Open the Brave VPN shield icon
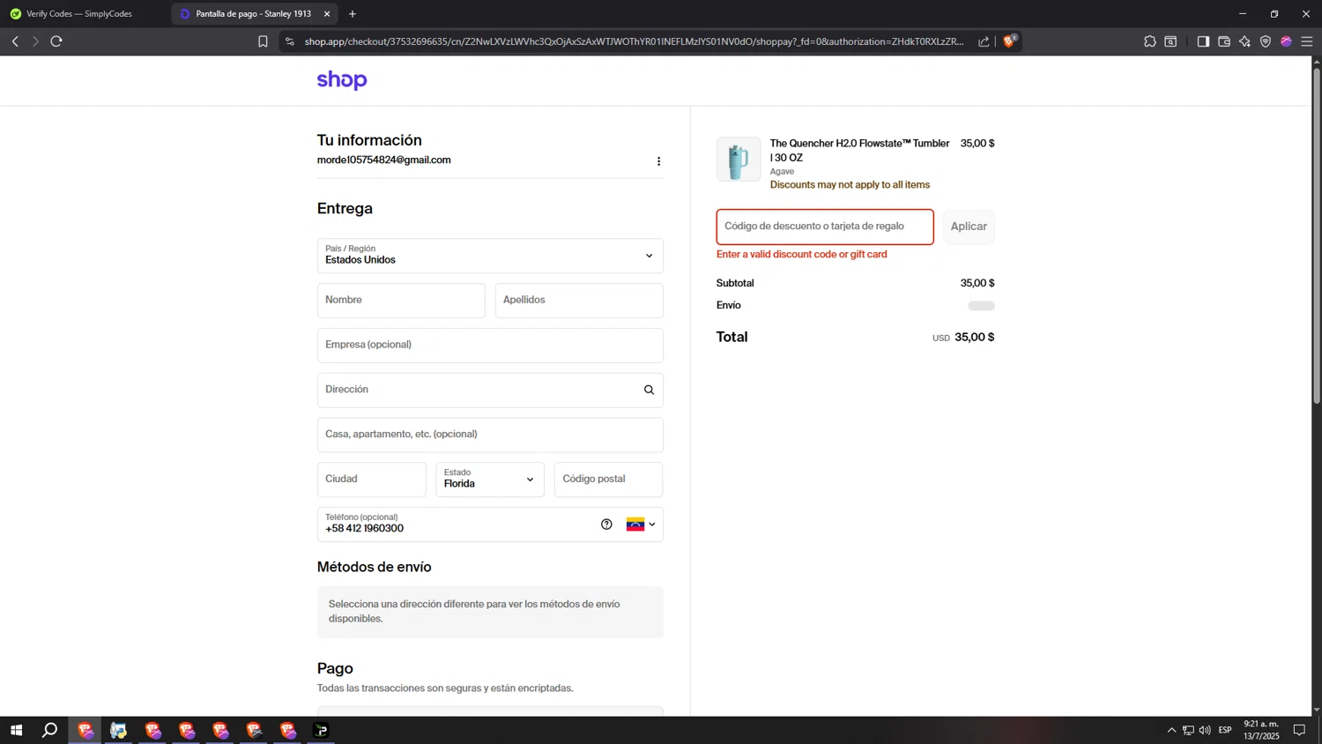Image resolution: width=1322 pixels, height=744 pixels. coord(1266,41)
